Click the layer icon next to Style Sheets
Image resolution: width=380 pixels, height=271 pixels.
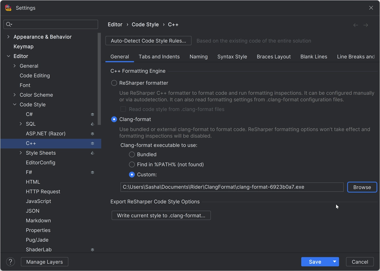[92, 153]
